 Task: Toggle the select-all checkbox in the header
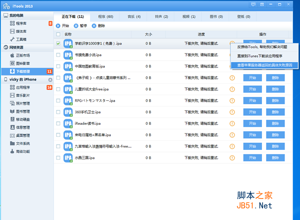tap(58, 35)
